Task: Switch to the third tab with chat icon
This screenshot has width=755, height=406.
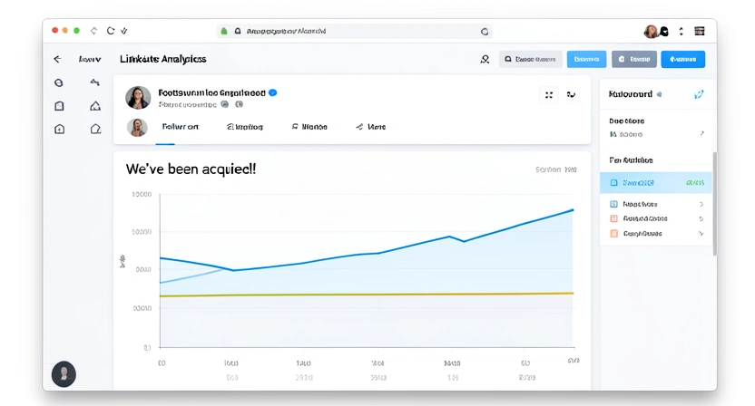Action: 309,127
